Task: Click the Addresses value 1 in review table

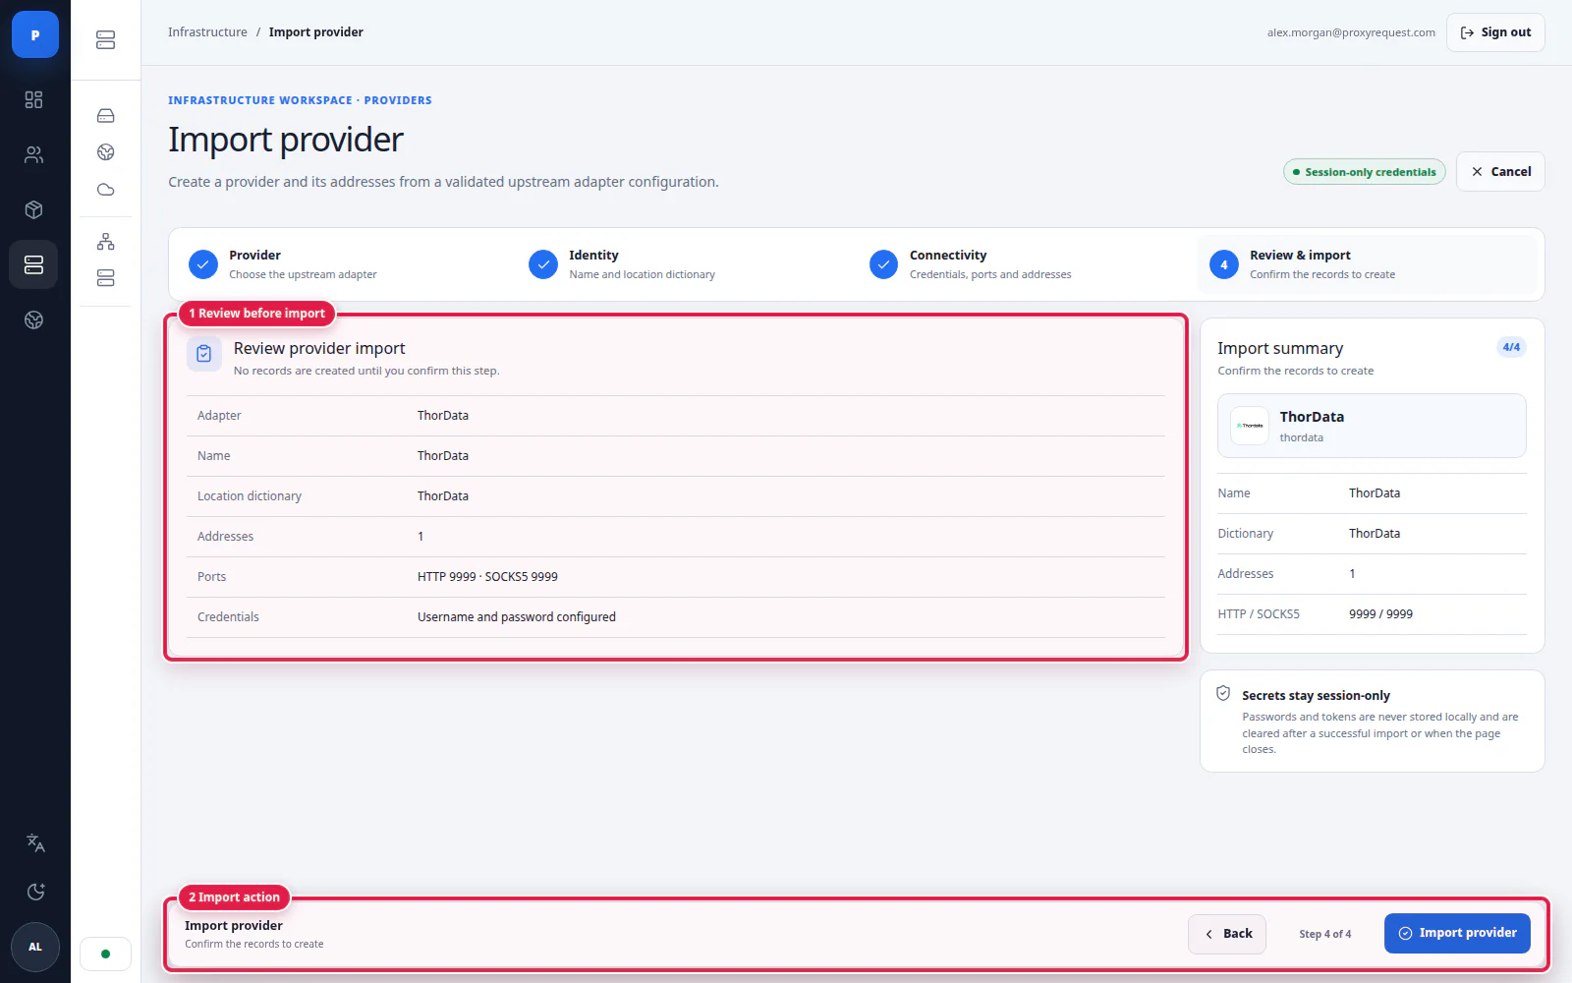Action: 421,537
